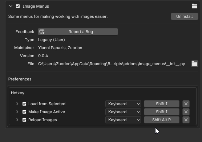Click the Hotkey heading label
Viewport: 202px width, 142px height.
tap(18, 93)
